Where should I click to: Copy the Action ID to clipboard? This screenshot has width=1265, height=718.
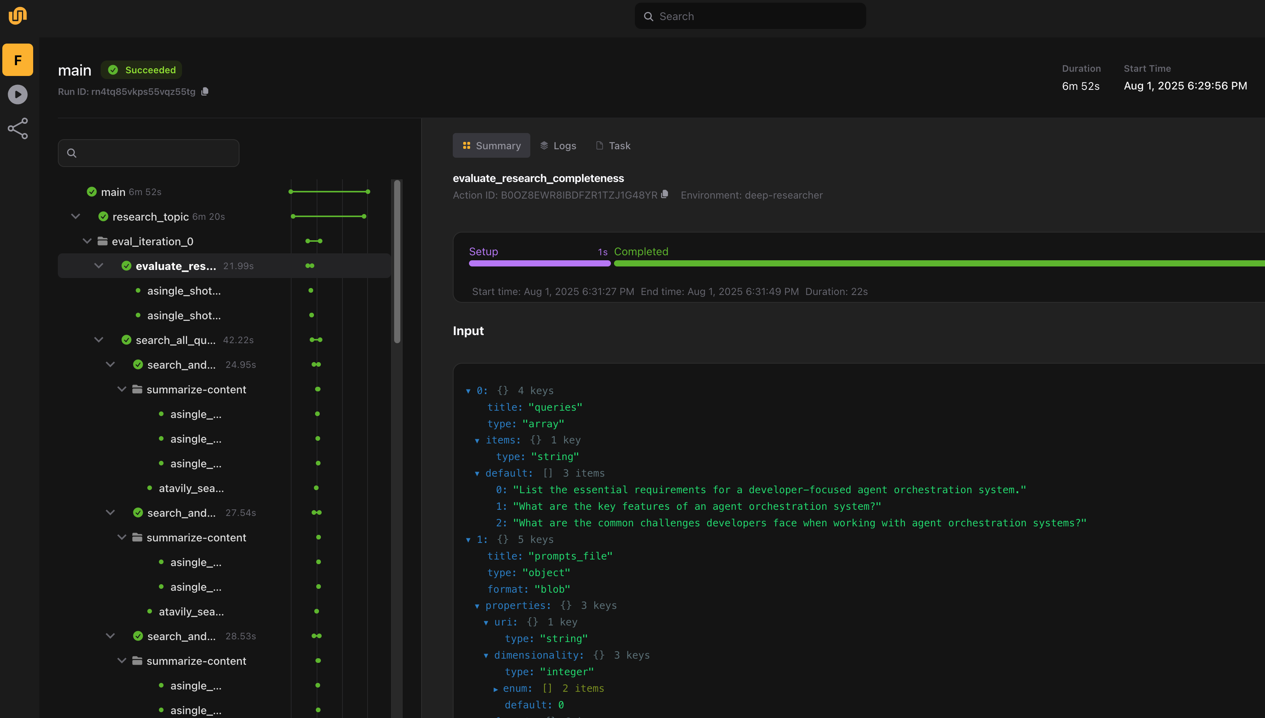[x=664, y=194]
